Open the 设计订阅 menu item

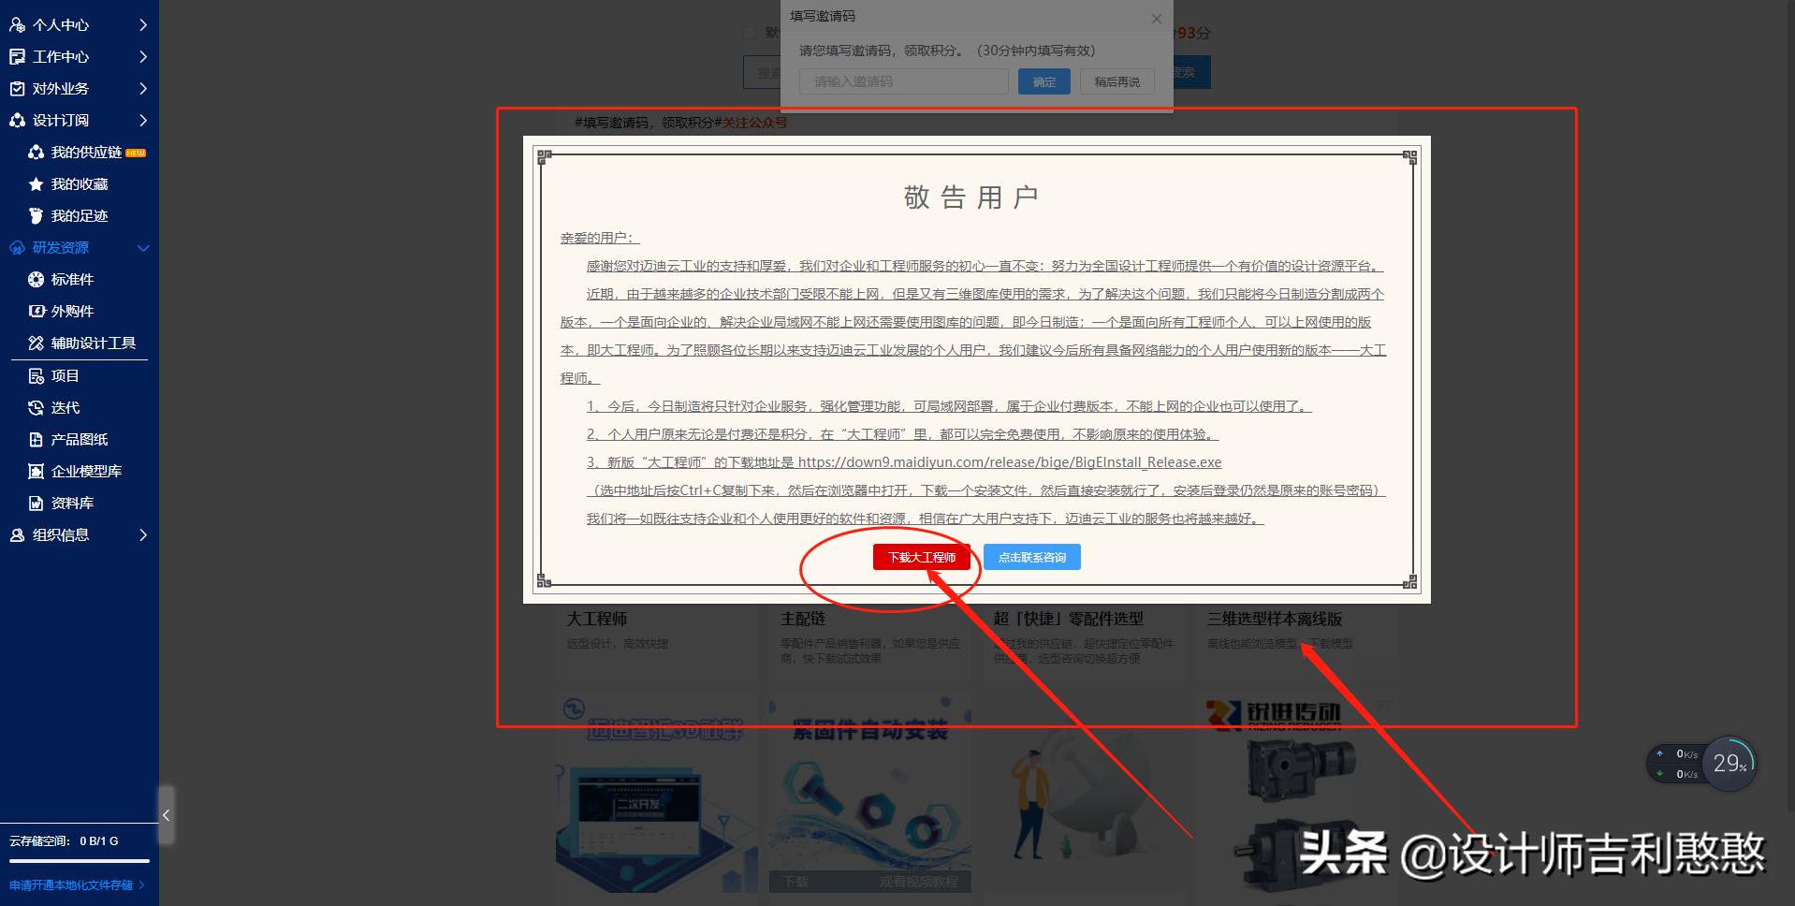[61, 120]
